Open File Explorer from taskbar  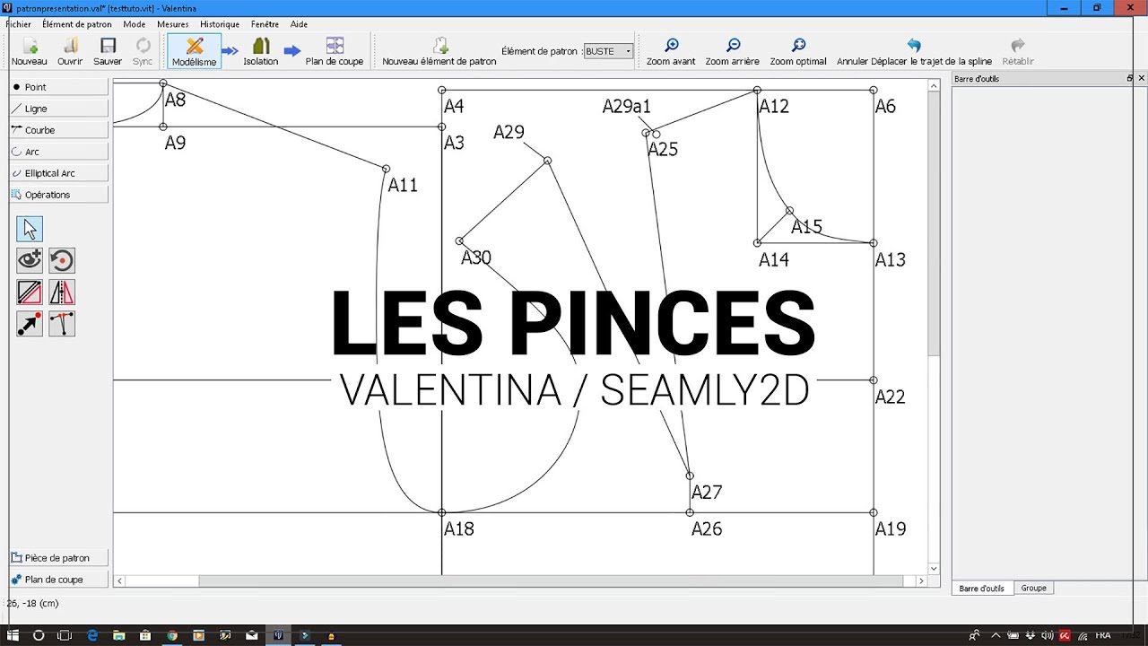coord(118,635)
